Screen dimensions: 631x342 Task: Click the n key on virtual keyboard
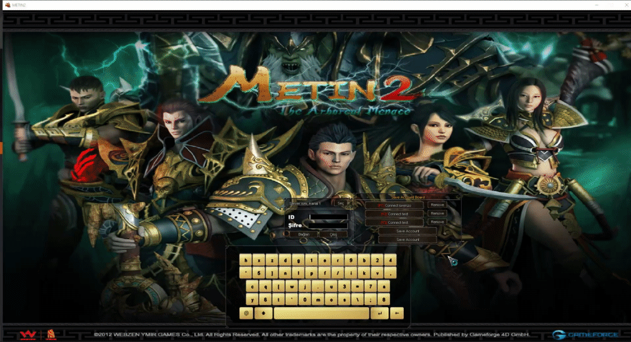pos(285,273)
